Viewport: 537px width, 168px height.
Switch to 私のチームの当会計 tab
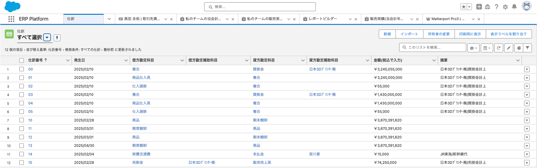(x=201, y=19)
